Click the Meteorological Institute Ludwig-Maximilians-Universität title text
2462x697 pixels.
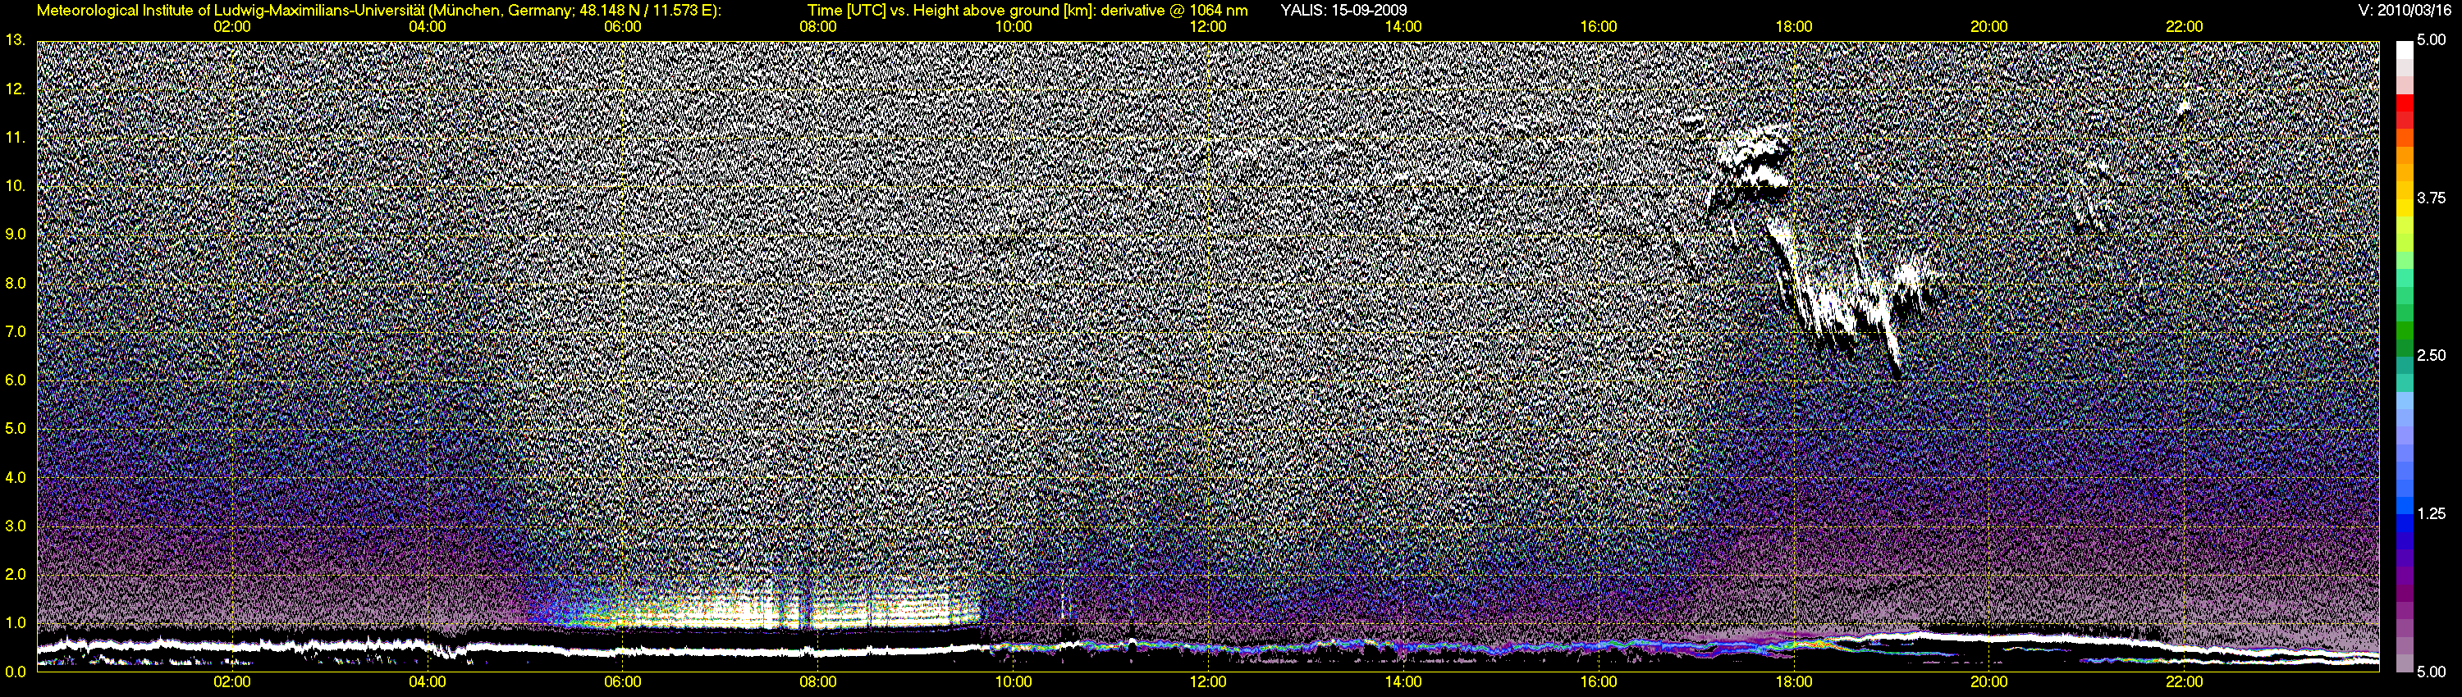(379, 11)
